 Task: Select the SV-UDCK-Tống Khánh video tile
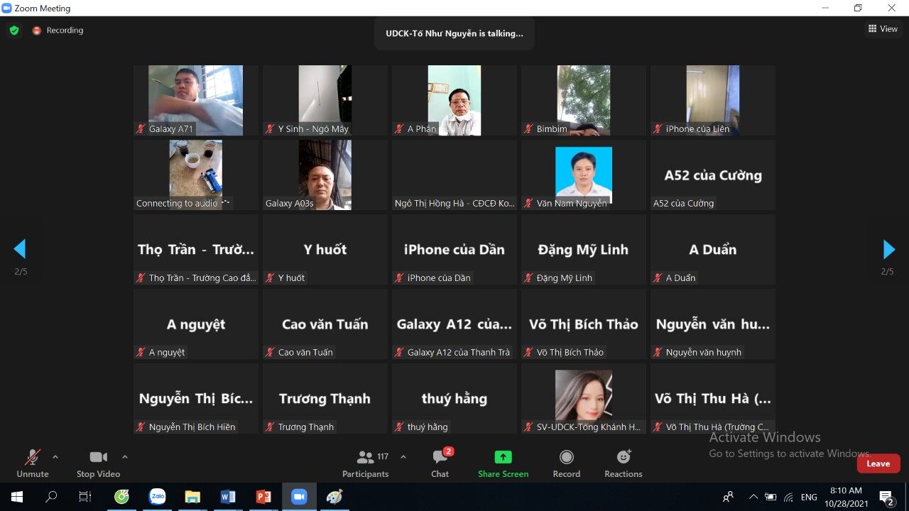click(x=584, y=398)
